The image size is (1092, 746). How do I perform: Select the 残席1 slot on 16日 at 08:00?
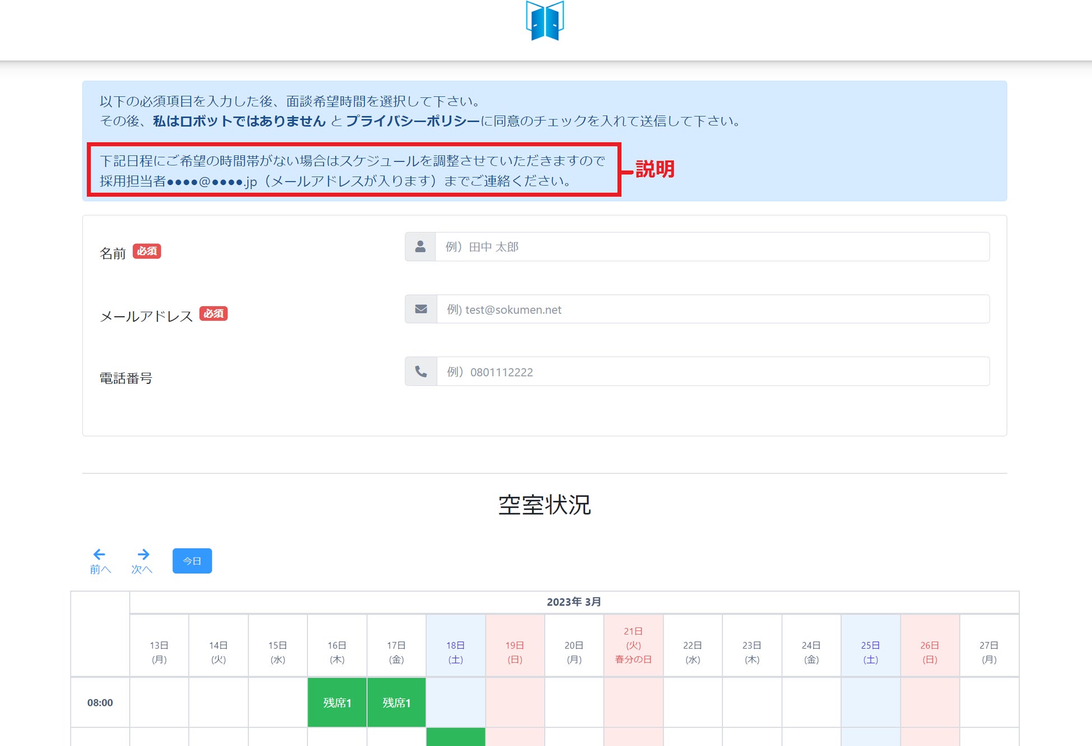coord(337,702)
